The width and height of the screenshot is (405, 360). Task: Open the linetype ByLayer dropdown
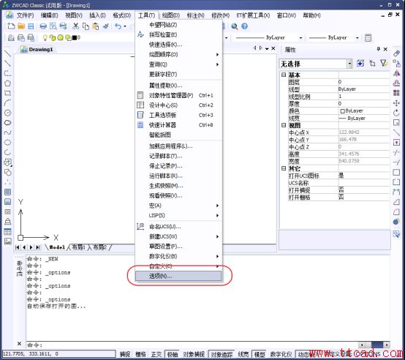click(300, 38)
